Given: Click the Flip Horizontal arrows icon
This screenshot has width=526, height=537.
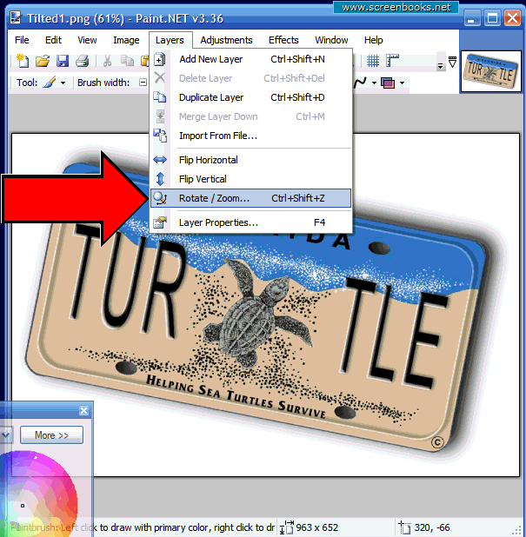Looking at the screenshot, I should [x=160, y=160].
